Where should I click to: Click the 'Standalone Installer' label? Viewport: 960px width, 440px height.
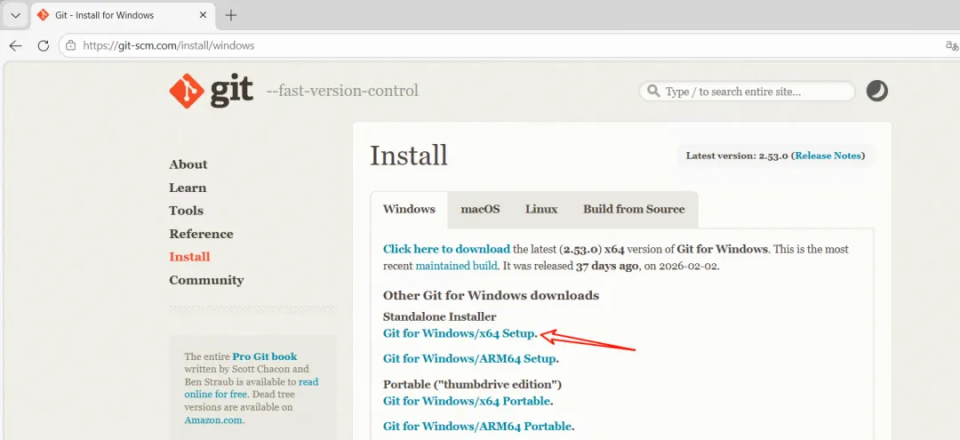(440, 316)
